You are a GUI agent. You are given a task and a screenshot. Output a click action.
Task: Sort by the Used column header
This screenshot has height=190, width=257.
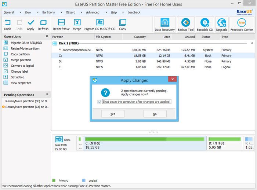click(159, 37)
